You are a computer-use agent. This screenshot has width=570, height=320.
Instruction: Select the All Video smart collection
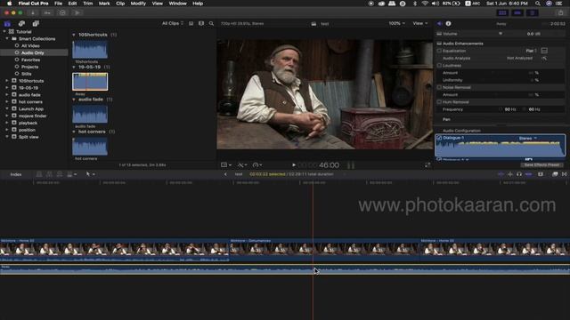tap(30, 45)
